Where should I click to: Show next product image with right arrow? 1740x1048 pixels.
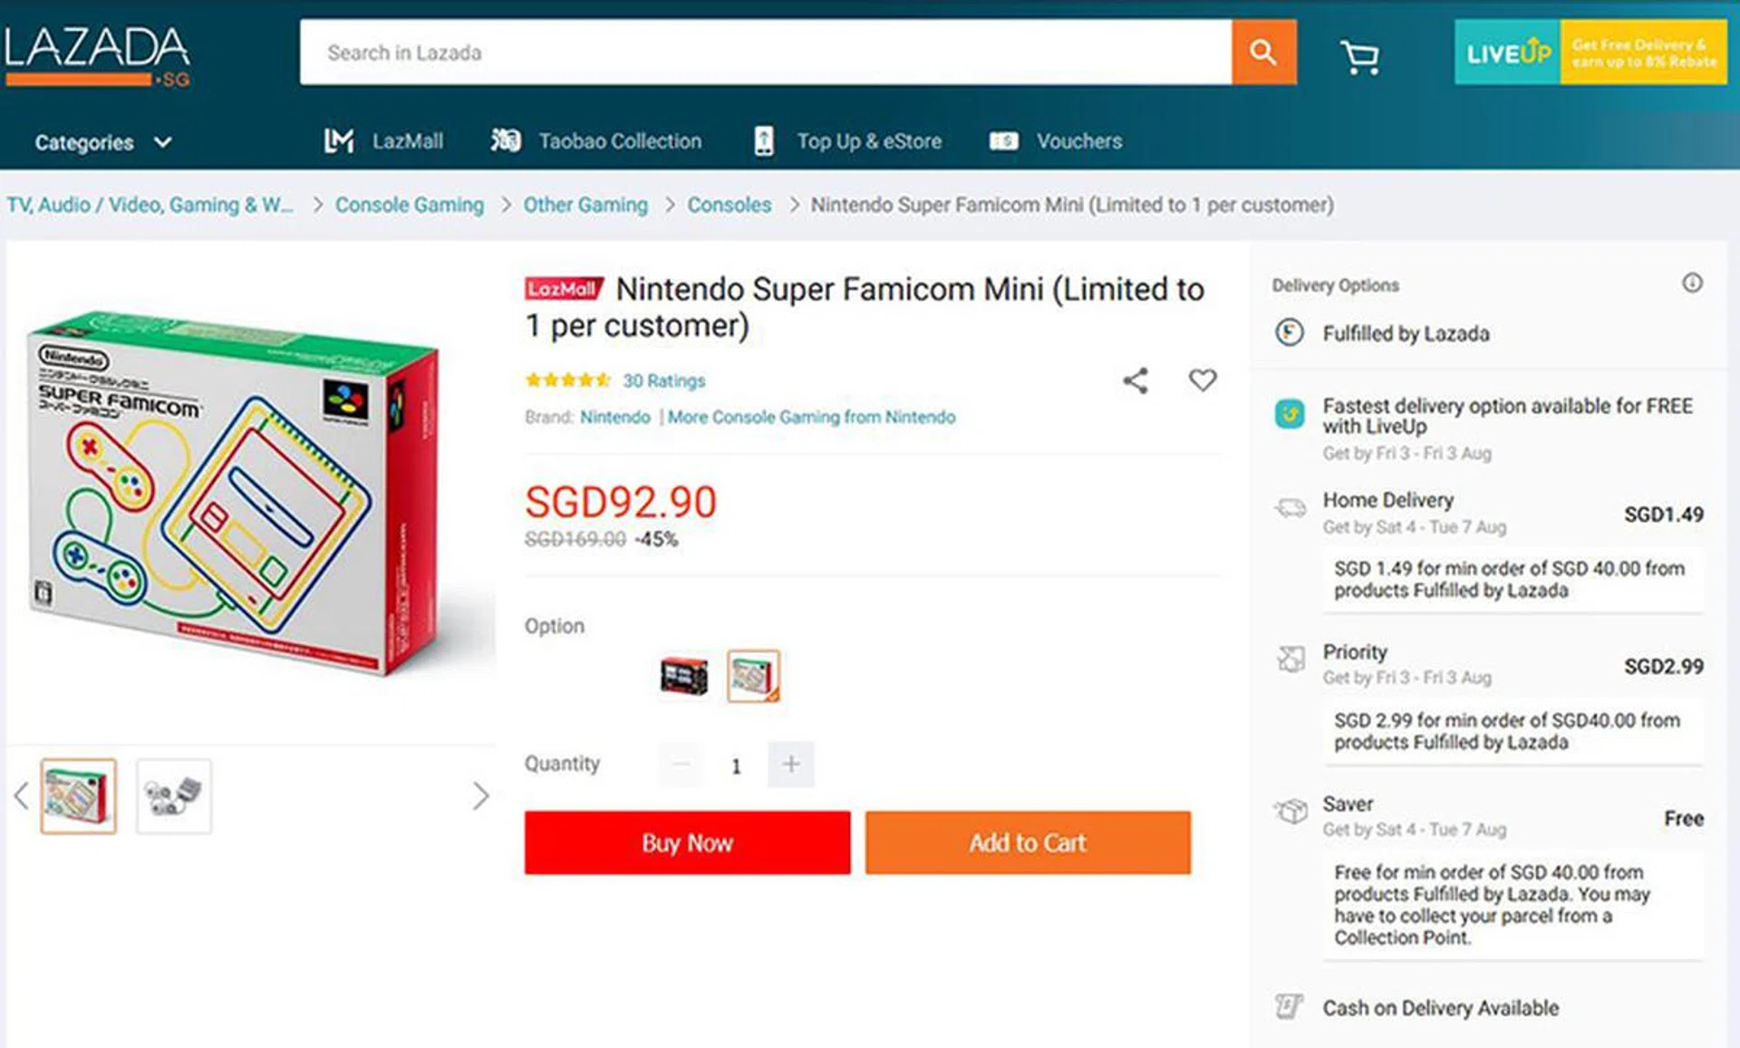pos(480,796)
